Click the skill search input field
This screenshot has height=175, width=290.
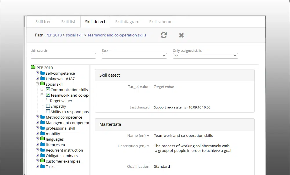point(63,56)
